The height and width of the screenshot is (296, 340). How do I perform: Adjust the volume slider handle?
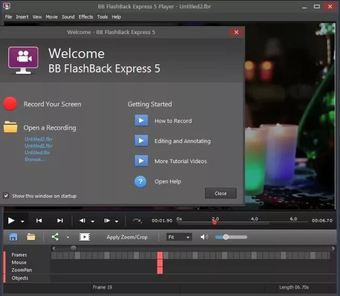(x=226, y=237)
